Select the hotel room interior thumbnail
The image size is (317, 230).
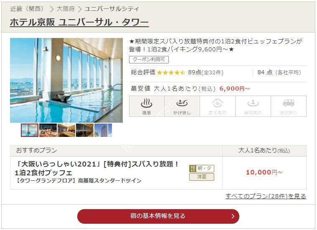pyautogui.click(x=66, y=130)
